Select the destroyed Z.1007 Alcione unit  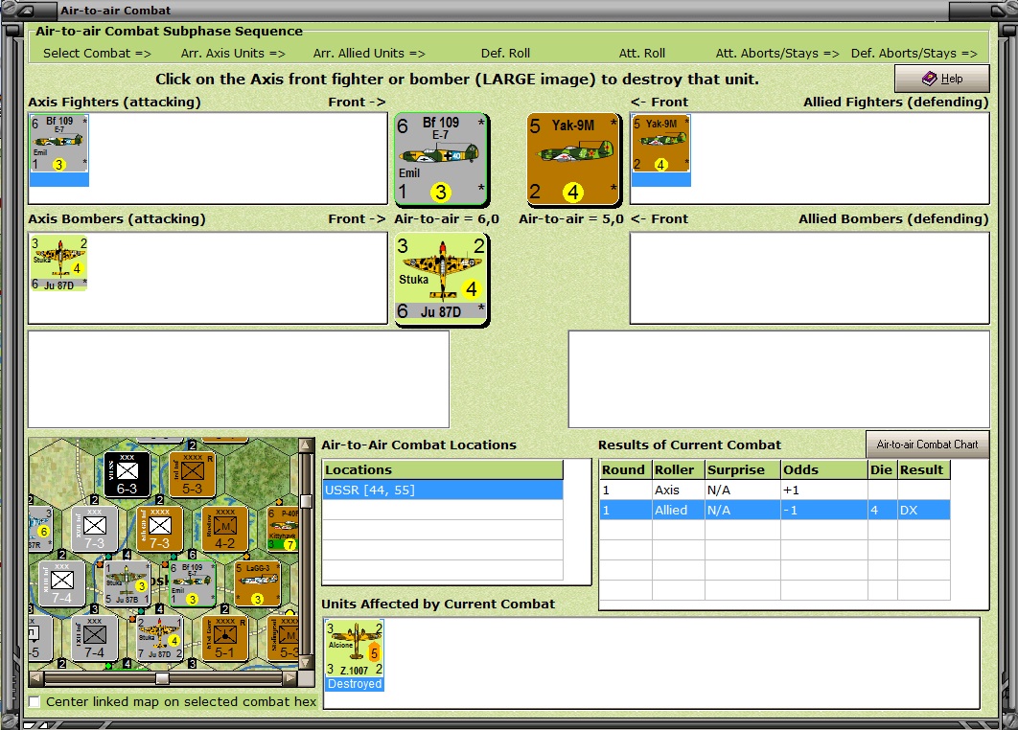pyautogui.click(x=355, y=655)
